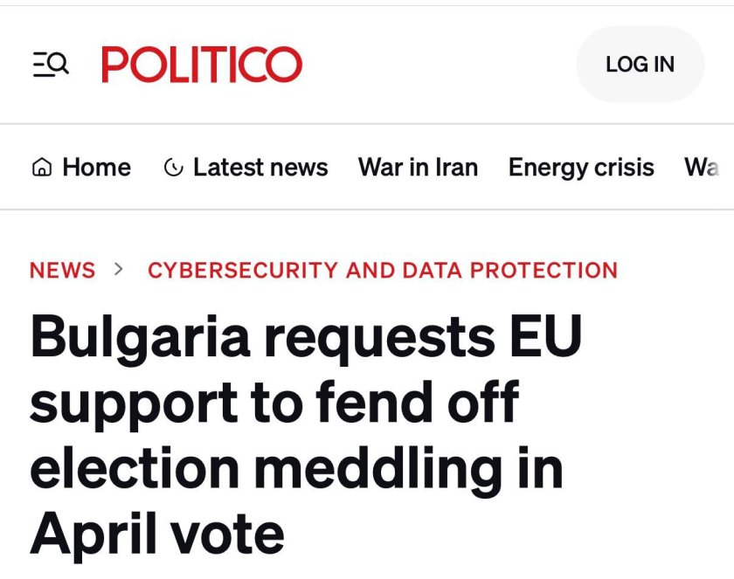This screenshot has height=579, width=734.
Task: Click the clock icon beside Latest news
Action: click(x=173, y=168)
